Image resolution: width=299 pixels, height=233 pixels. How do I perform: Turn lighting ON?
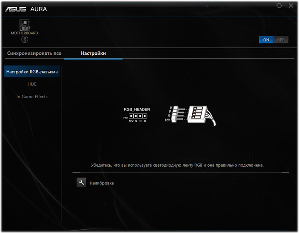pos(266,40)
